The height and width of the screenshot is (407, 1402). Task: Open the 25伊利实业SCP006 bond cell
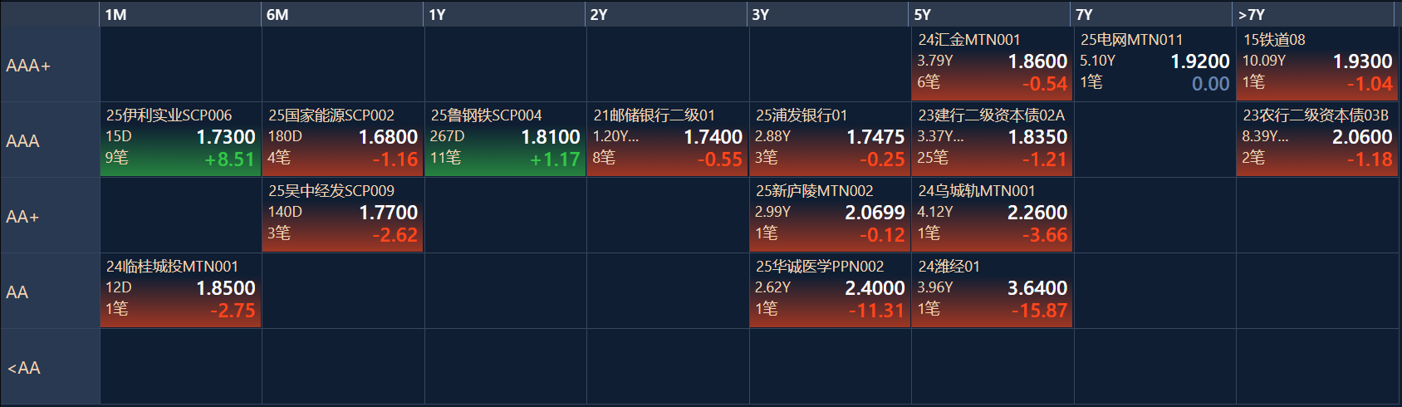point(180,140)
